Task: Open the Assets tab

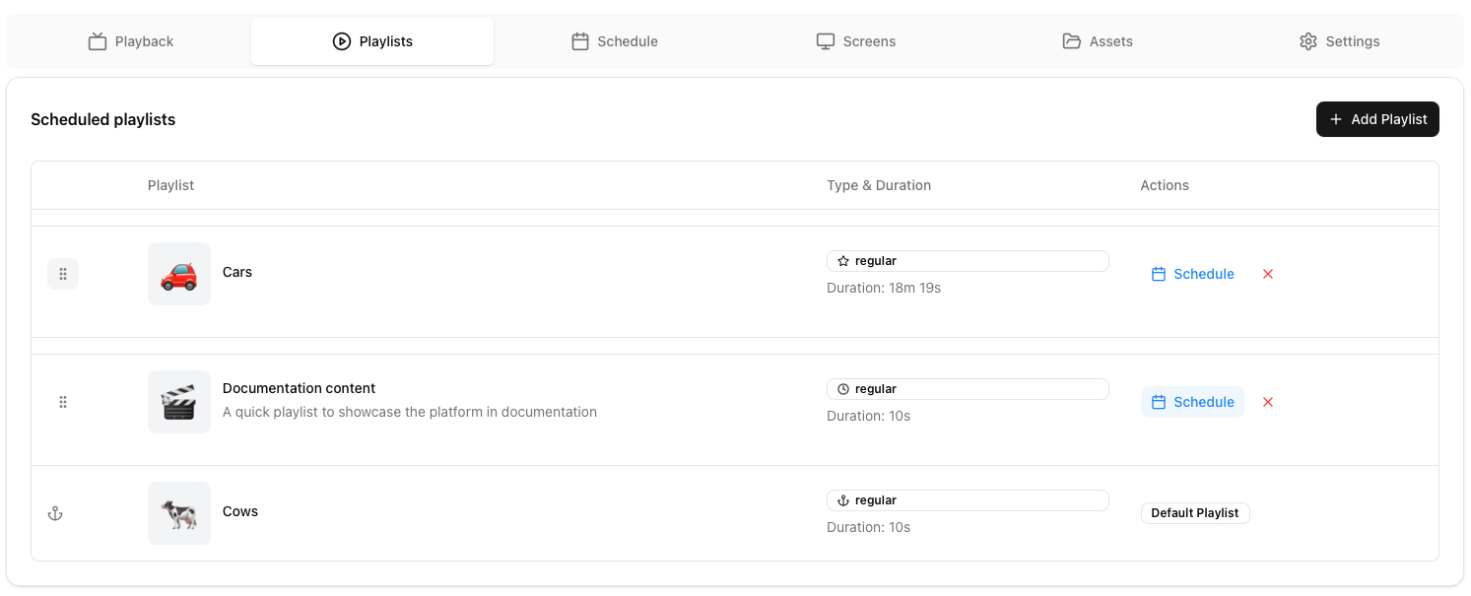Action: pyautogui.click(x=1098, y=41)
